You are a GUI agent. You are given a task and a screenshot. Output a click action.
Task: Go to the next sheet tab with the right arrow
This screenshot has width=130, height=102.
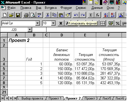tap(11, 98)
